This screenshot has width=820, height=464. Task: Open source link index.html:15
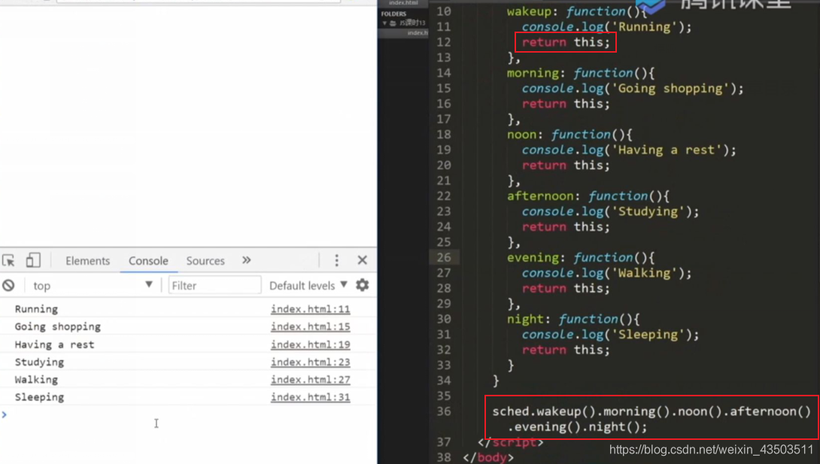coord(310,326)
